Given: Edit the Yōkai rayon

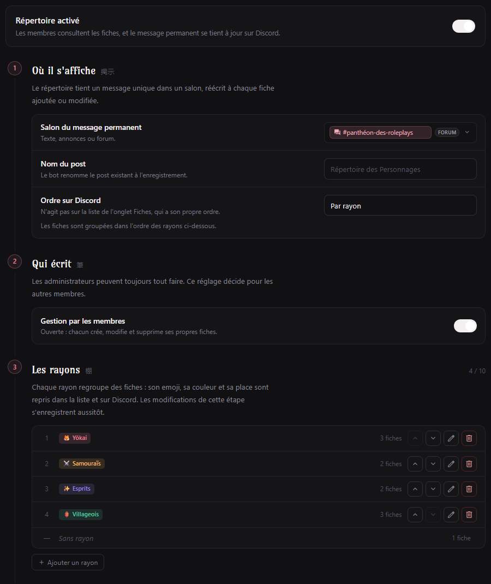Looking at the screenshot, I should click(451, 438).
